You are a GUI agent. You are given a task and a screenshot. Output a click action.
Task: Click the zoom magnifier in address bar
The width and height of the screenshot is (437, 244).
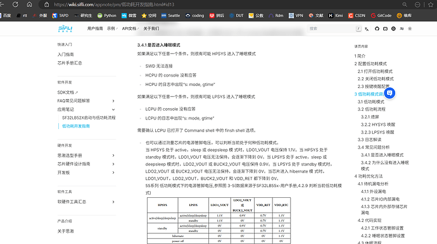pos(405,4)
